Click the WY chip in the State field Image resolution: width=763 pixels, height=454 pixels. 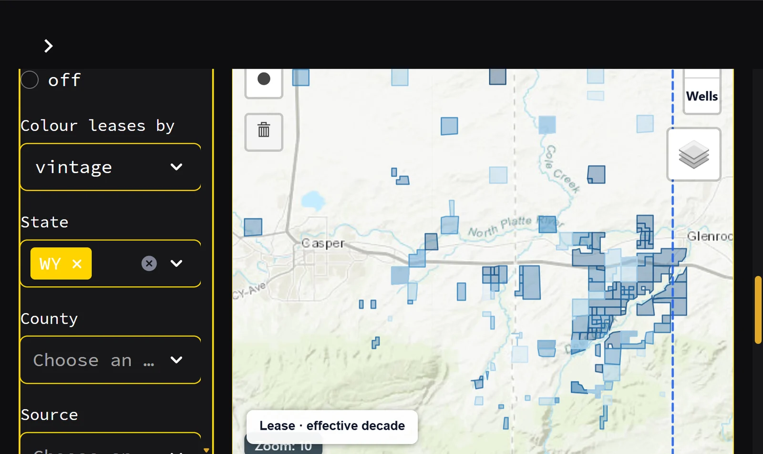[61, 264]
